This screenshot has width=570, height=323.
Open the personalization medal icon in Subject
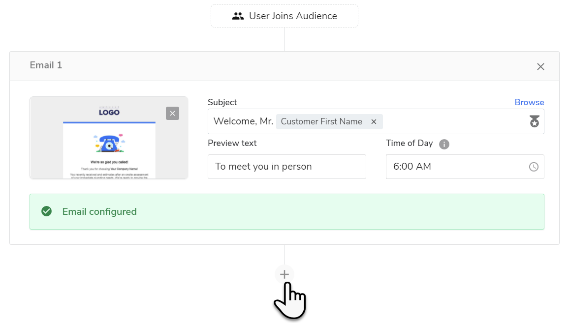click(x=534, y=121)
